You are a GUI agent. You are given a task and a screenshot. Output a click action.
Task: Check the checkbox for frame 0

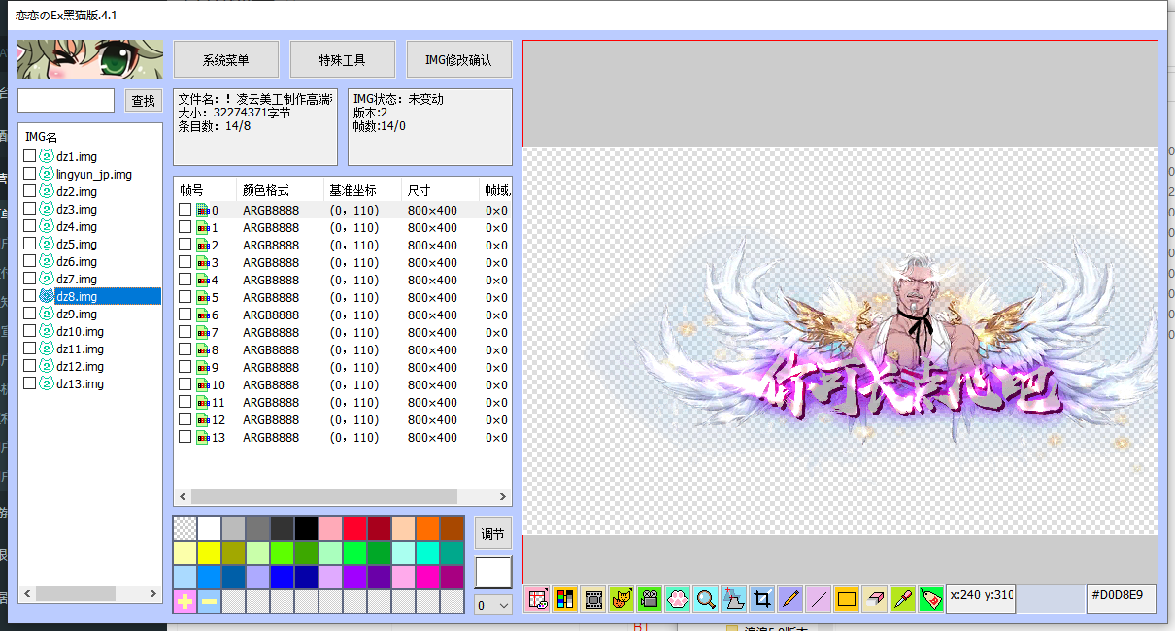tap(185, 209)
